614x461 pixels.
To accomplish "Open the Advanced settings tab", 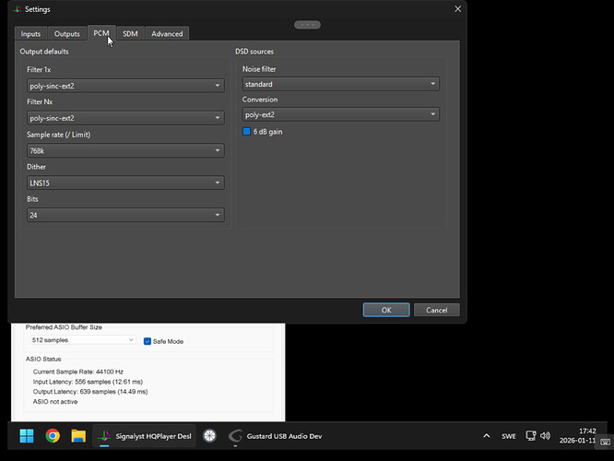I will point(167,34).
